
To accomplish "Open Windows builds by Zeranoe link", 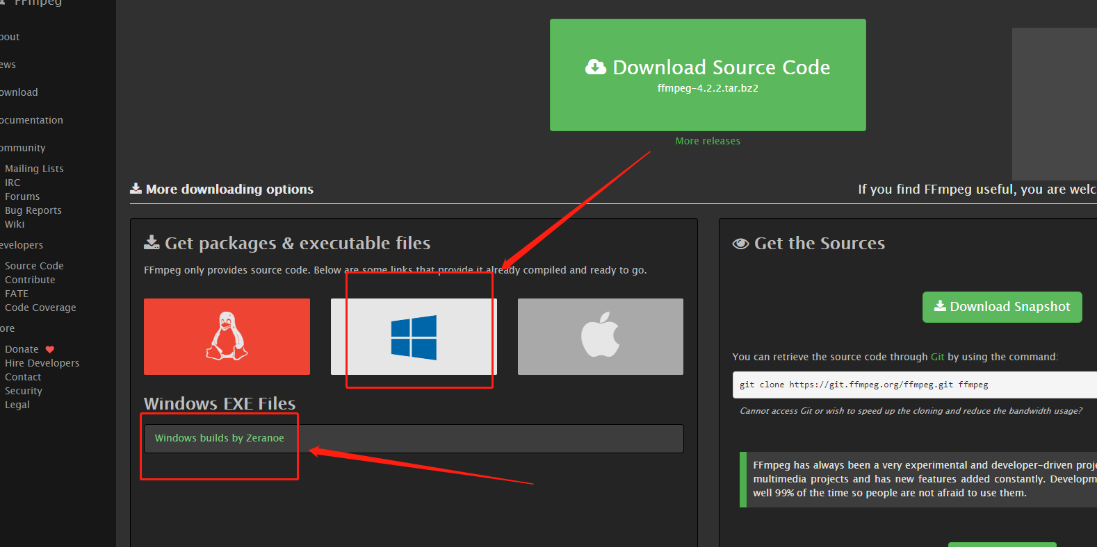I will click(x=220, y=438).
